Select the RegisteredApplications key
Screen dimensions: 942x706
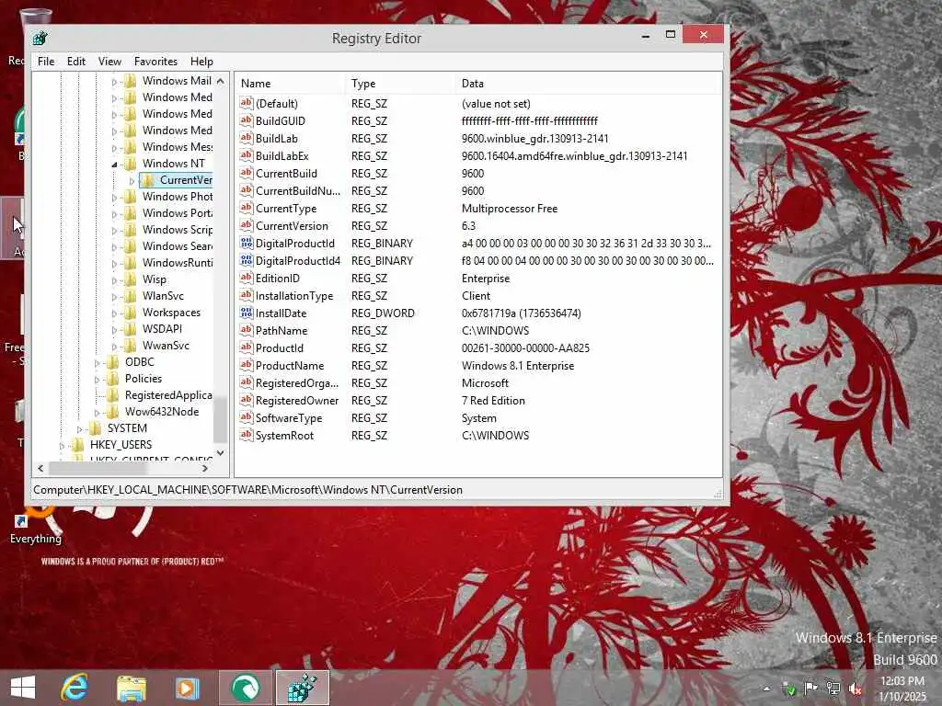pos(168,394)
